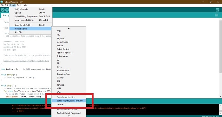222x117 pixels.
Task: Open the Serial Monitor magnifier icon
Action: click(218, 10)
